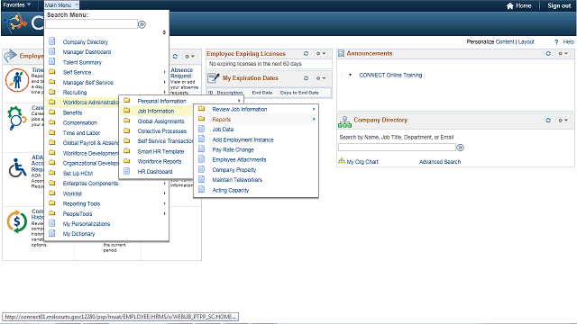Collapse the Main Menu dropdown

(61, 4)
